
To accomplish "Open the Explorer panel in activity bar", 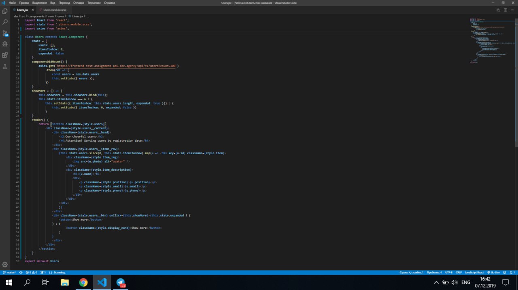I will [5, 11].
